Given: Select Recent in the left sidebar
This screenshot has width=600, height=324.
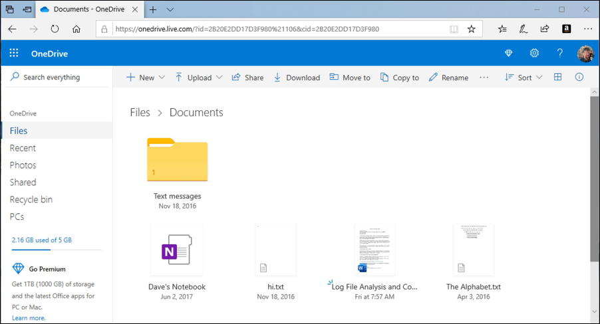Looking at the screenshot, I should point(23,148).
